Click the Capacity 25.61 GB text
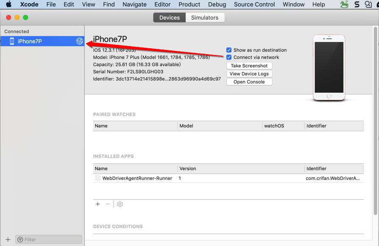379x246 pixels. coord(137,64)
